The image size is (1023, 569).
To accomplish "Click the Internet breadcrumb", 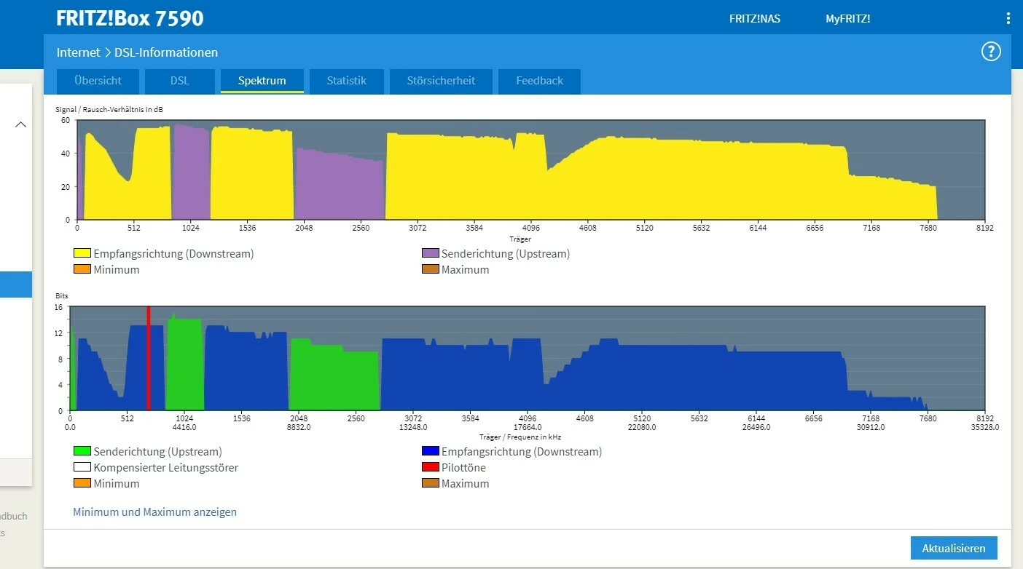I will pyautogui.click(x=78, y=52).
